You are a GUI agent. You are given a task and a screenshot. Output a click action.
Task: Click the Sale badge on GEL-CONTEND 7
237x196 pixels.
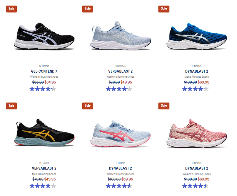(11, 9)
